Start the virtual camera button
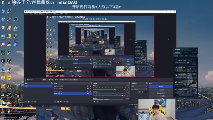This screenshot has height=120, width=213. pos(161,93)
